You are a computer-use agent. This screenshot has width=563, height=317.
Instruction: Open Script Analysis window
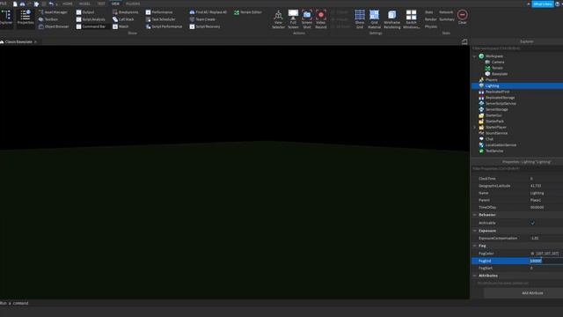[x=91, y=19]
